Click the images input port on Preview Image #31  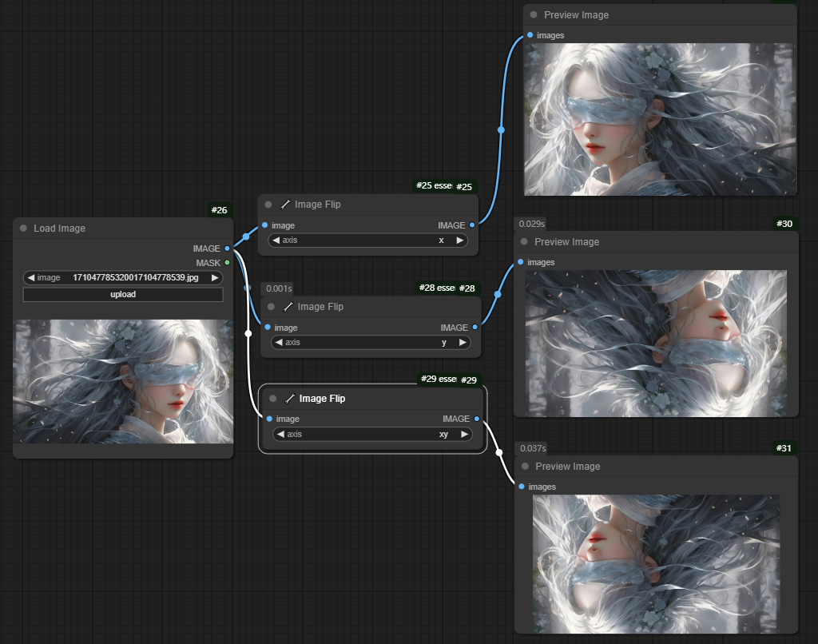point(522,487)
